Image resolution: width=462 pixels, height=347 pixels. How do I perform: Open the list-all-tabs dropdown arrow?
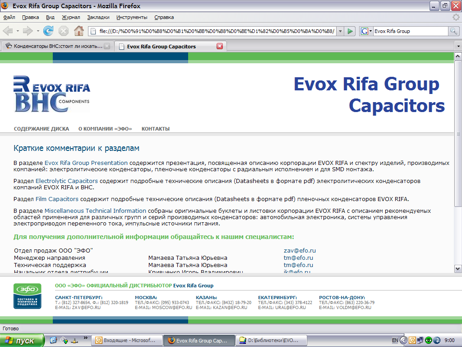point(458,47)
